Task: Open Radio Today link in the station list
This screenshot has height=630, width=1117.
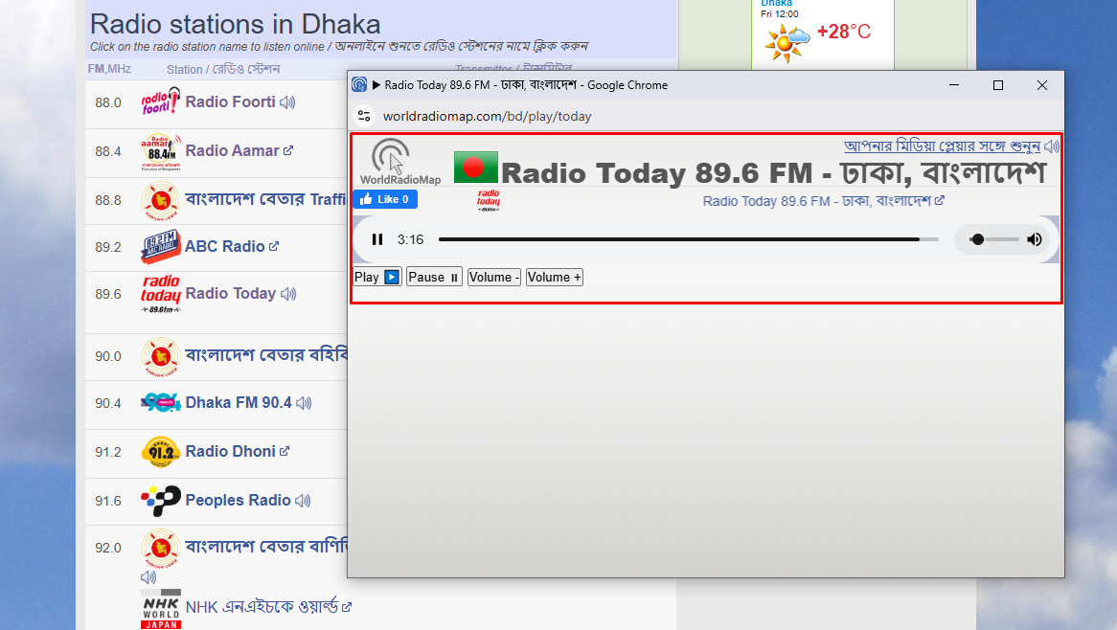Action: (x=230, y=293)
